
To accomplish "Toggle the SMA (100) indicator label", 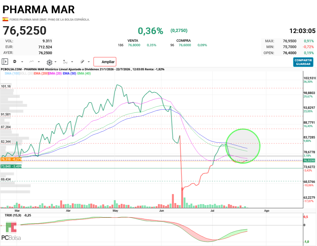I will click(12, 73).
